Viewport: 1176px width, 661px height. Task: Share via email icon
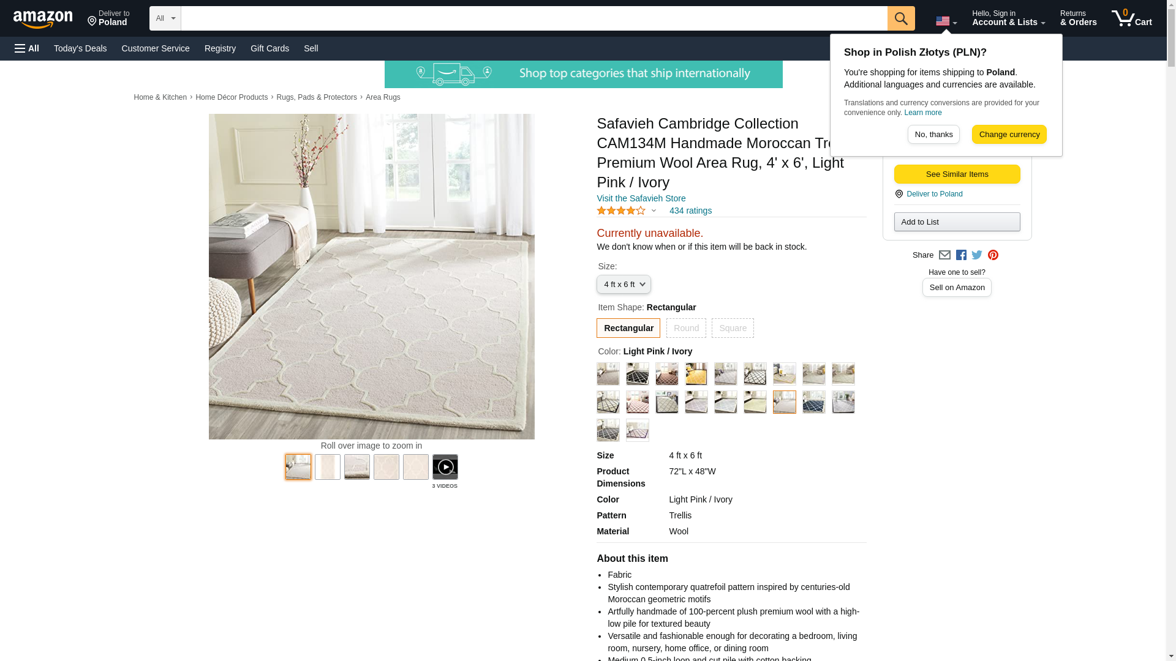(944, 255)
